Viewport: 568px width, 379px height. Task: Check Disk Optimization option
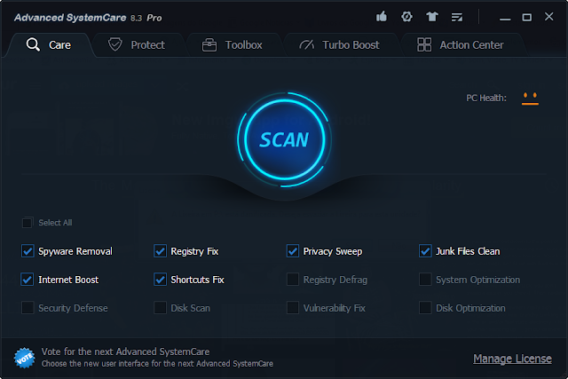point(425,308)
